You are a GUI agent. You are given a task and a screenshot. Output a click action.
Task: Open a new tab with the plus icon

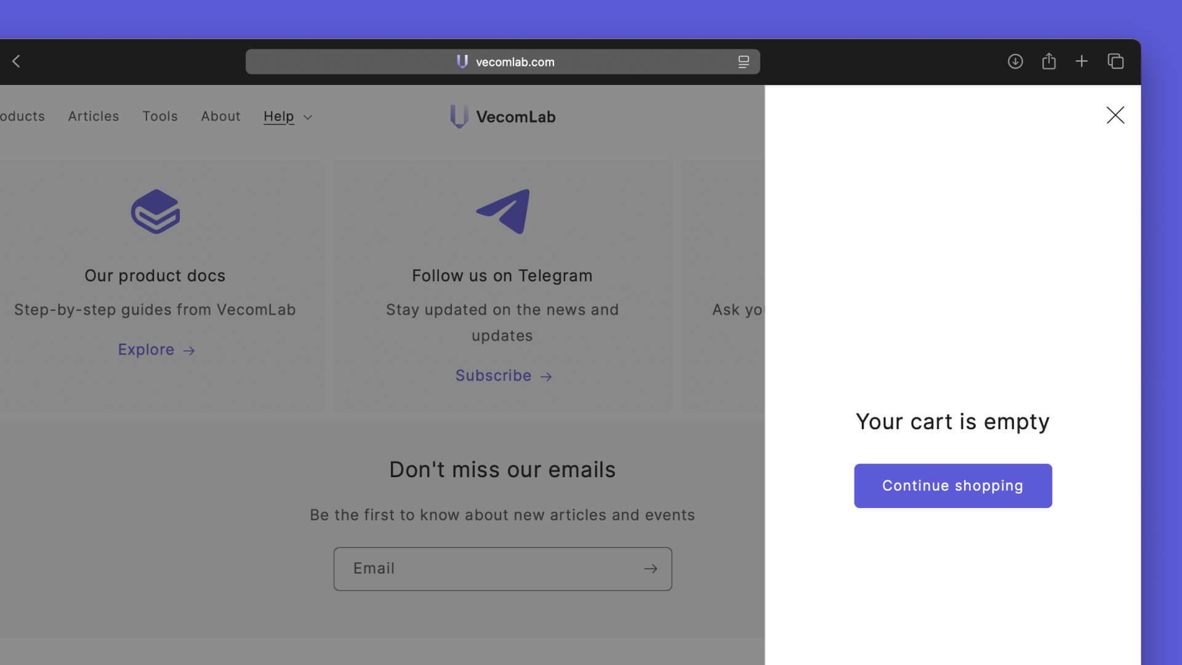coord(1082,62)
